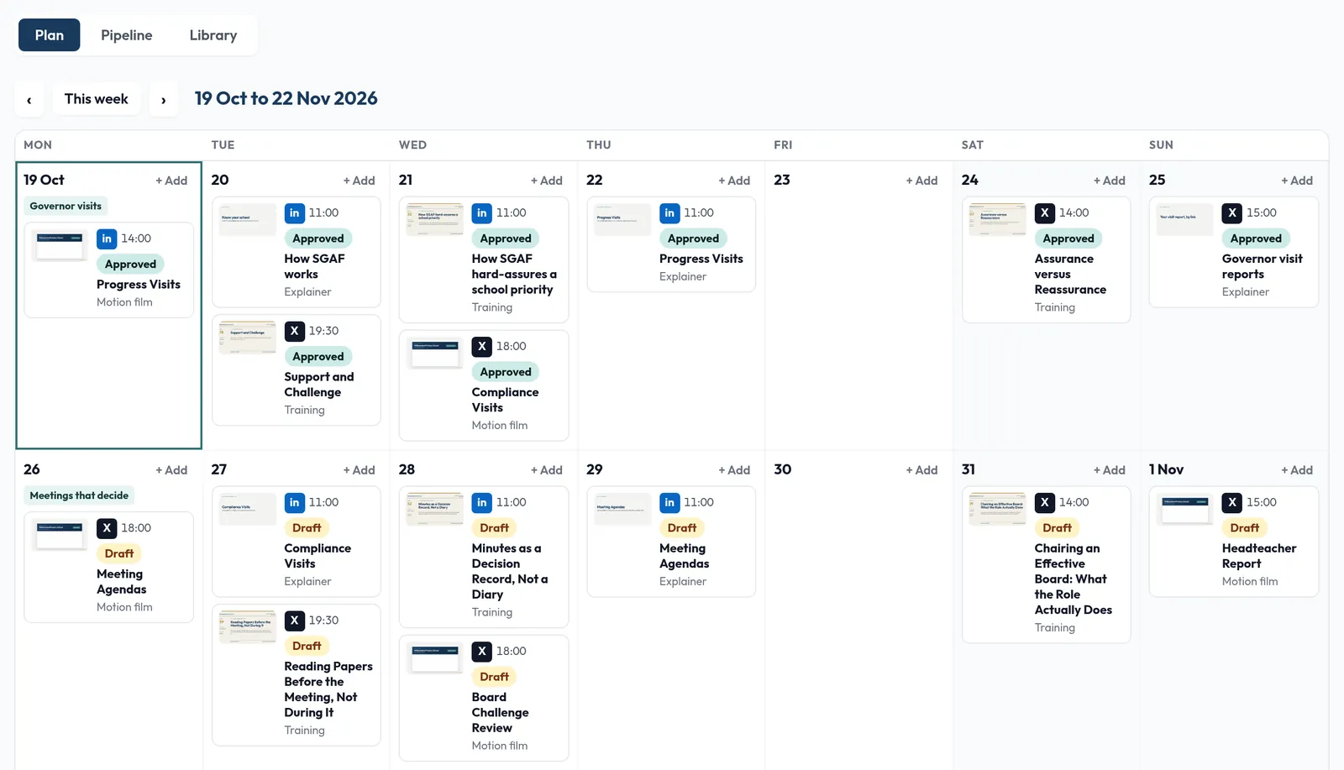Click X icon on Approved Compliance Visits motion film
Screen dimensions: 1344x770
point(482,346)
